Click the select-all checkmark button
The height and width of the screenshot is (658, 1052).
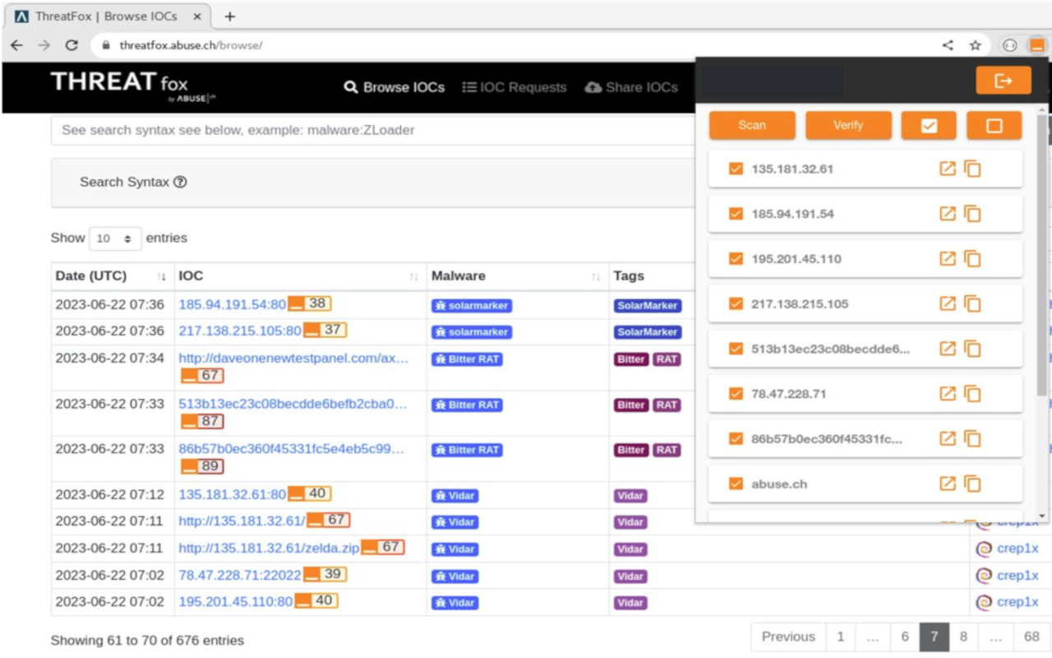(x=929, y=125)
